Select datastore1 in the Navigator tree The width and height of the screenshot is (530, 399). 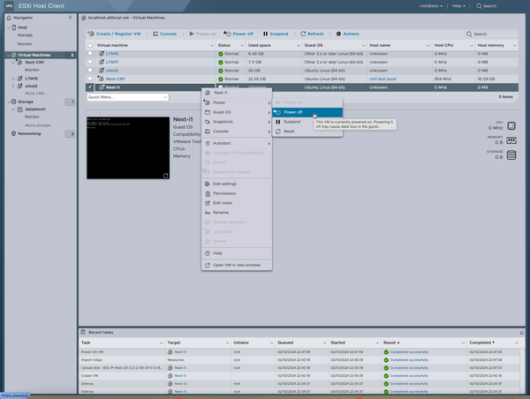[x=35, y=109]
